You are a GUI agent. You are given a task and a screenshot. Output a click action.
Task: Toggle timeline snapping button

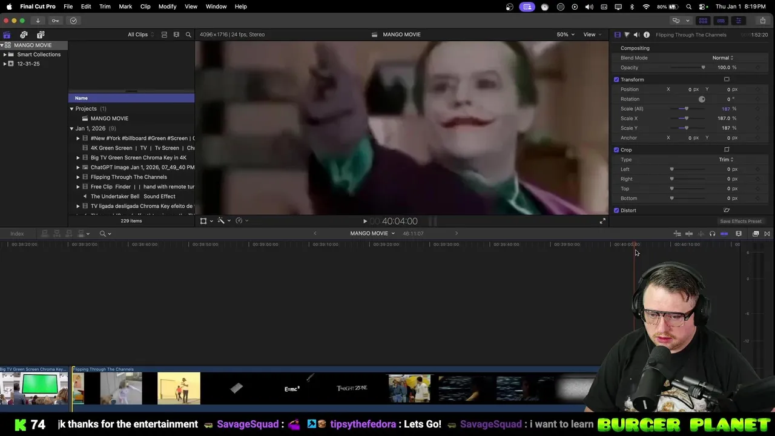coord(724,234)
